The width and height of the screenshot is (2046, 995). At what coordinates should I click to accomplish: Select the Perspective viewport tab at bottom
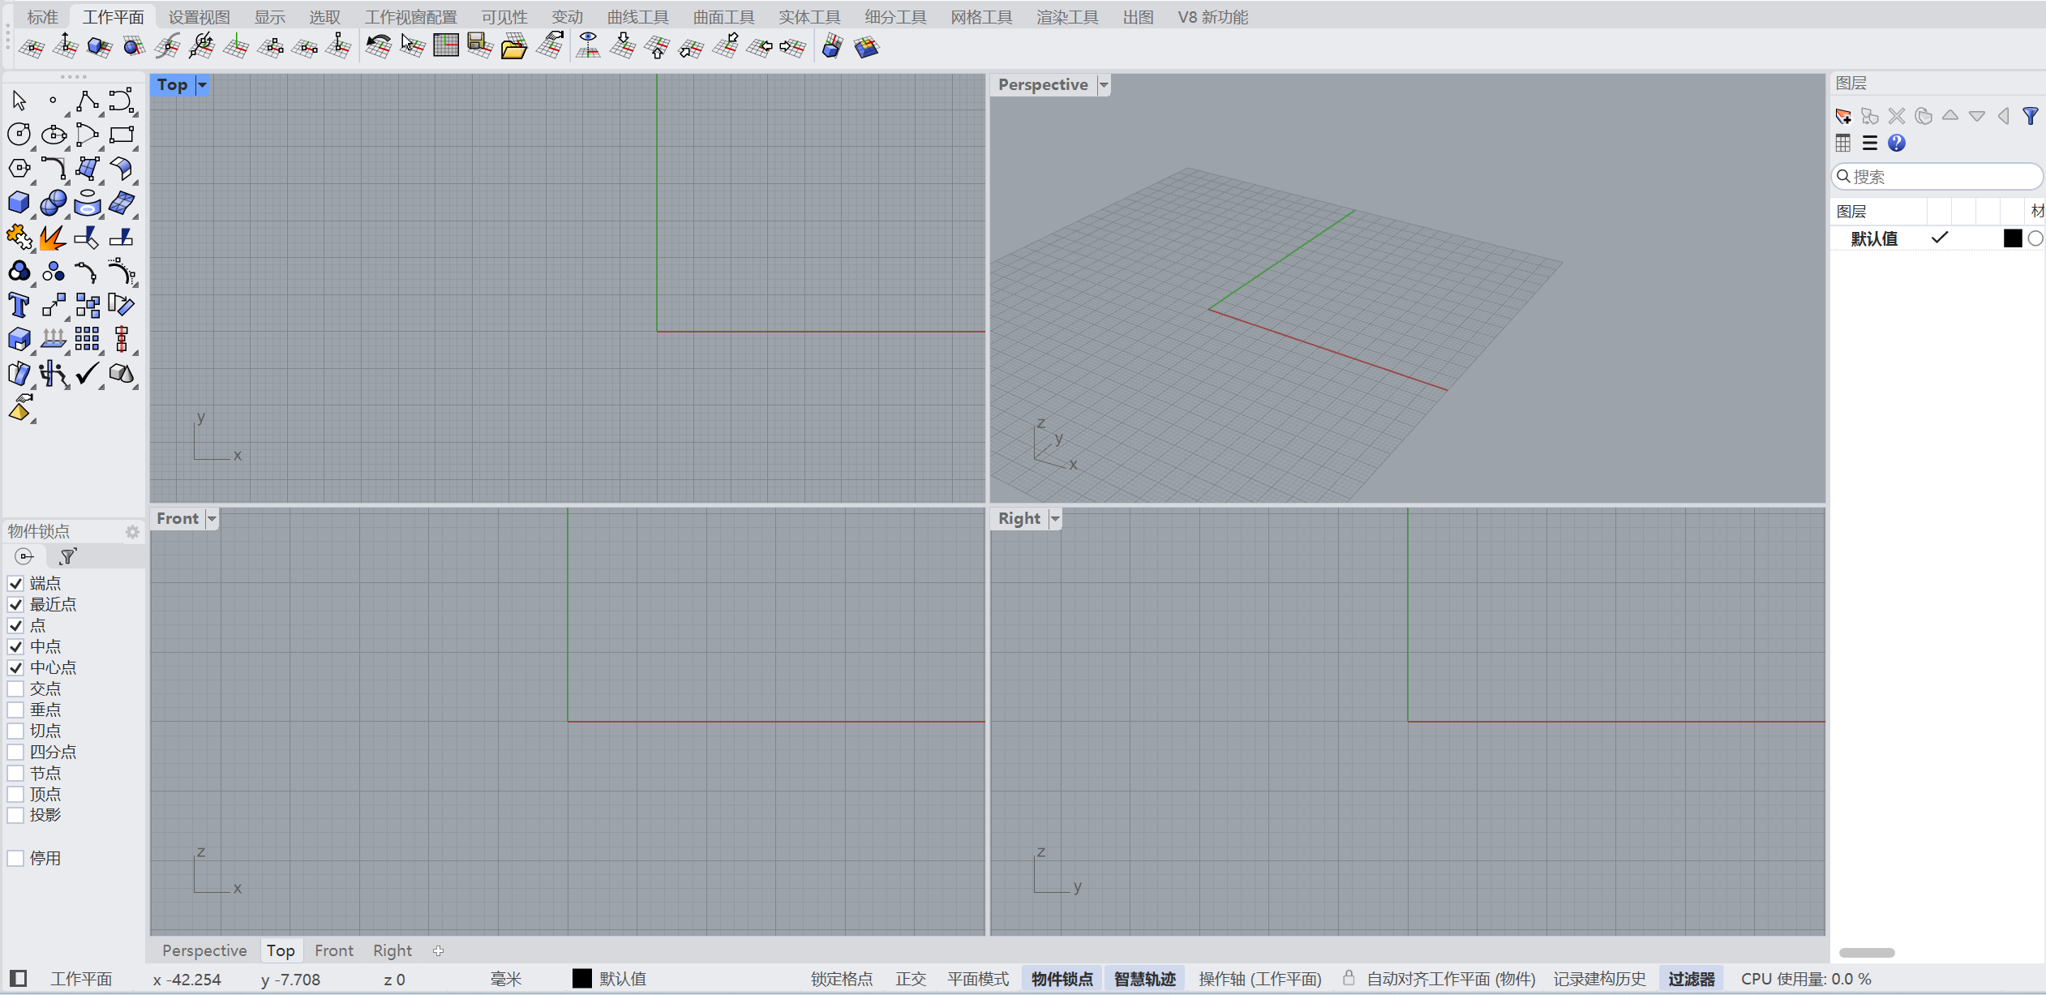tap(204, 950)
